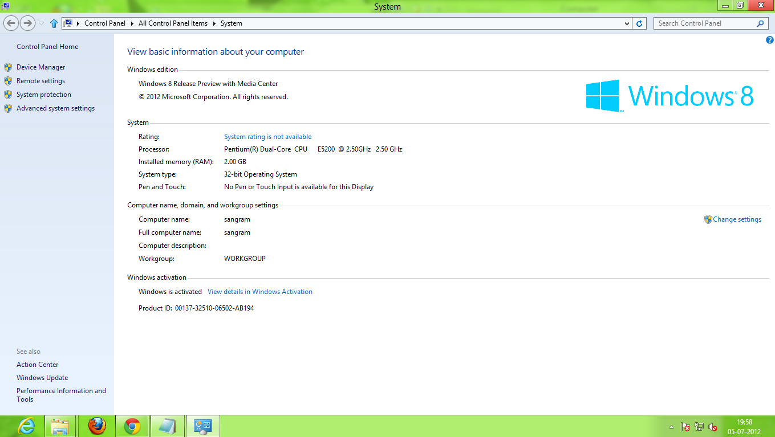
Task: Open Google Chrome from the taskbar
Action: coord(132,426)
